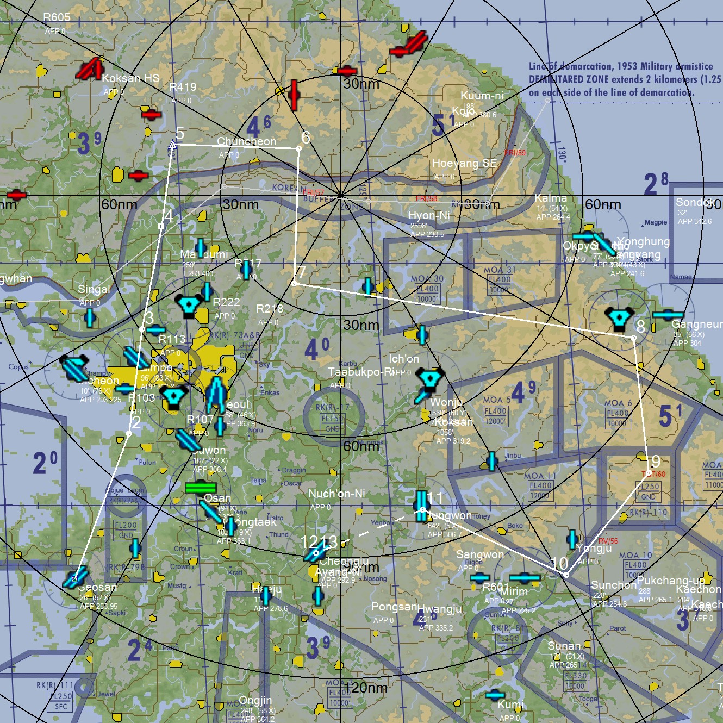Image resolution: width=723 pixels, height=723 pixels.
Task: Click the Pongsan label
Action: [394, 607]
